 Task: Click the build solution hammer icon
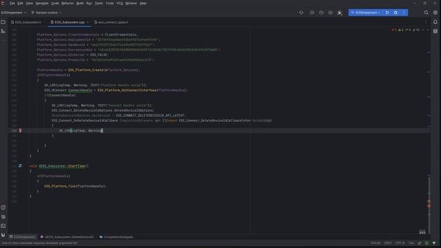pyautogui.click(x=301, y=12)
